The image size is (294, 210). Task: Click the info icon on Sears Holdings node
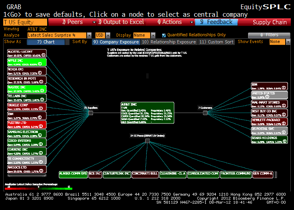[285, 141]
